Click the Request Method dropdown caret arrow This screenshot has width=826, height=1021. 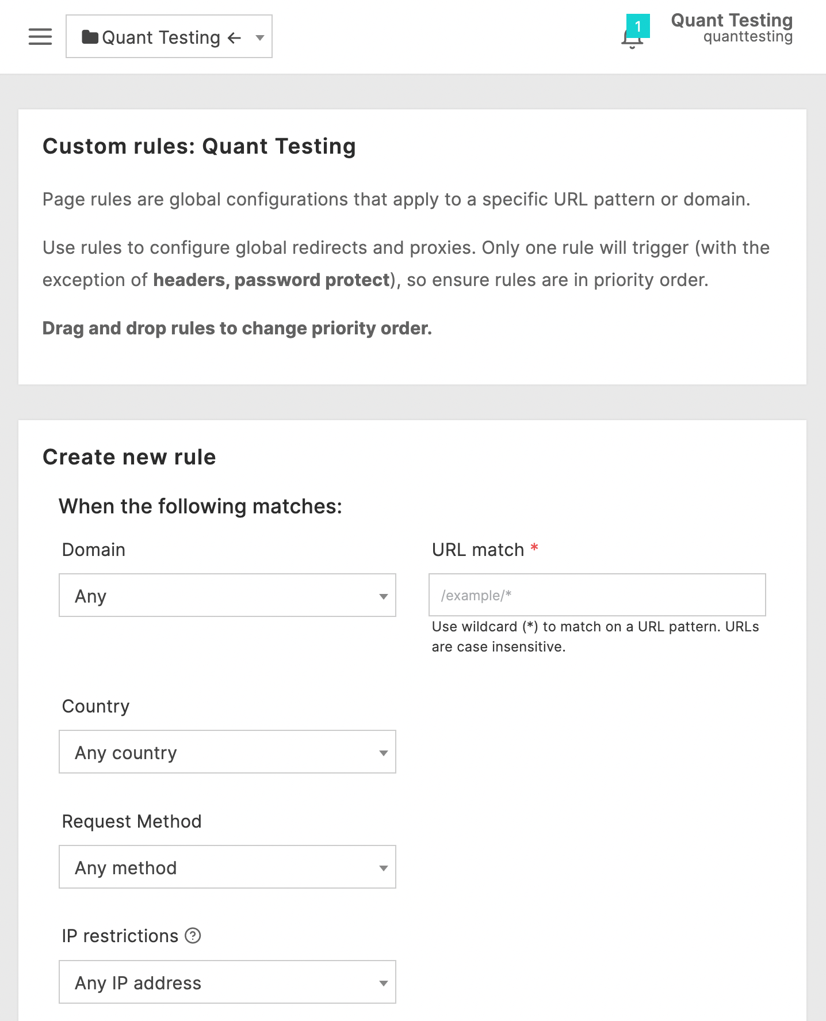coord(383,867)
